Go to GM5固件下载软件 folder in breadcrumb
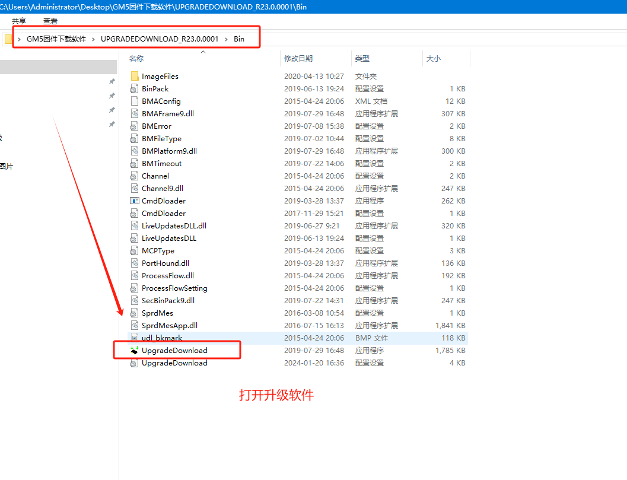This screenshot has width=627, height=480. pyautogui.click(x=56, y=39)
